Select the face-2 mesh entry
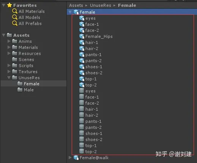Screen dimensions: 197x163 click(89, 103)
